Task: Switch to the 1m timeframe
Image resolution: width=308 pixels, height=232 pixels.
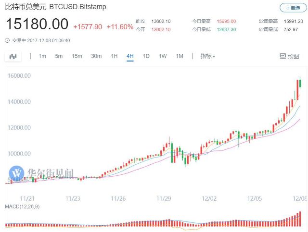Action: 42,56
